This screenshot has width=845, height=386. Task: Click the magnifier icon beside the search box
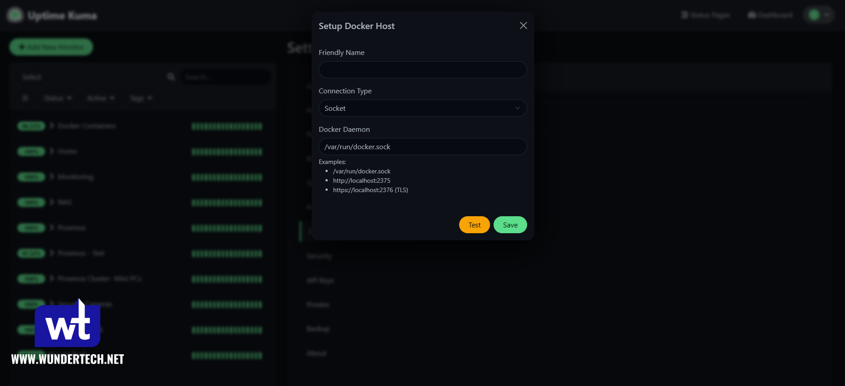click(x=171, y=77)
